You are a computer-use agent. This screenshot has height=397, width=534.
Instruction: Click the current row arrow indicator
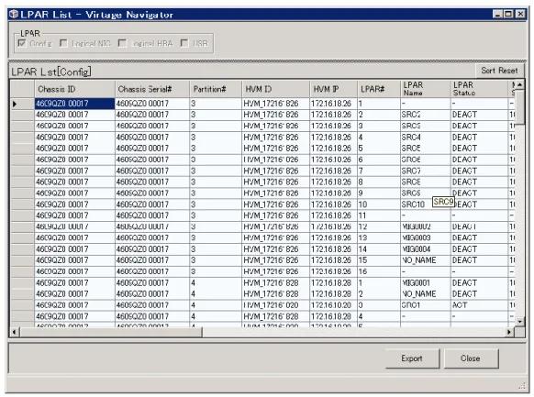click(x=15, y=104)
